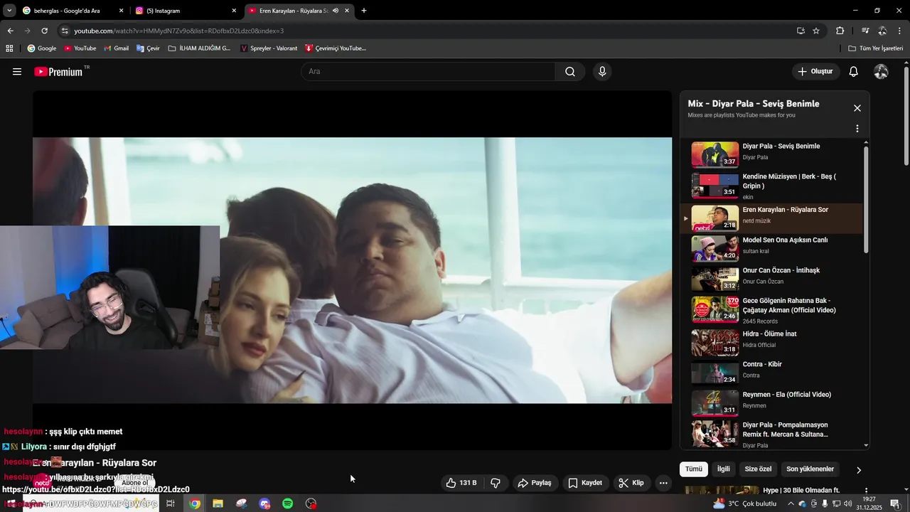Open the tab search dropdown
This screenshot has height=512, width=910.
click(9, 11)
